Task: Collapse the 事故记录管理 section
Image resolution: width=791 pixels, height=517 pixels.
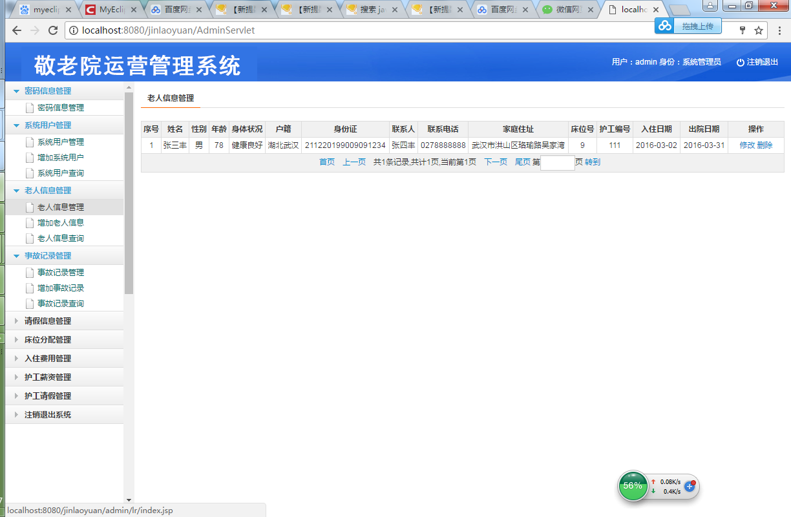Action: coord(16,256)
